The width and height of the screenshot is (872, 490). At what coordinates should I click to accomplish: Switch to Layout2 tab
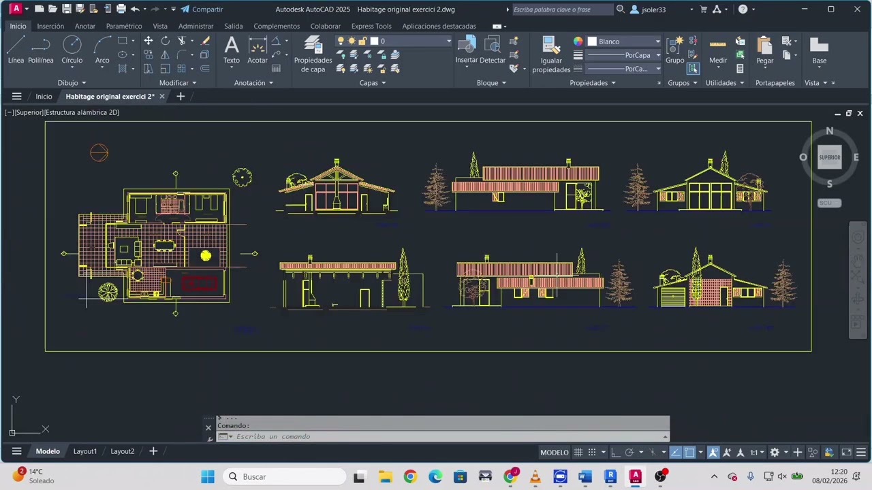(123, 451)
